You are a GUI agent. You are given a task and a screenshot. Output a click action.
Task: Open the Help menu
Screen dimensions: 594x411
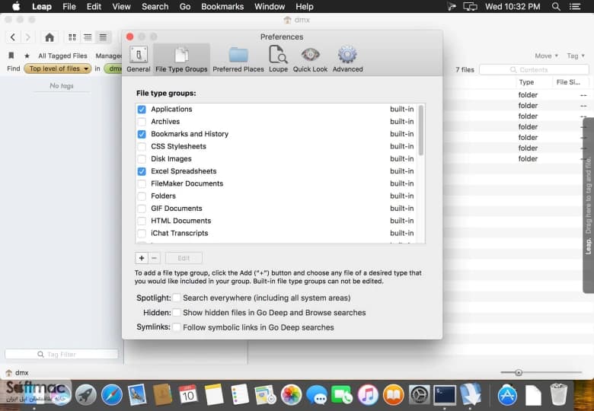tap(304, 6)
